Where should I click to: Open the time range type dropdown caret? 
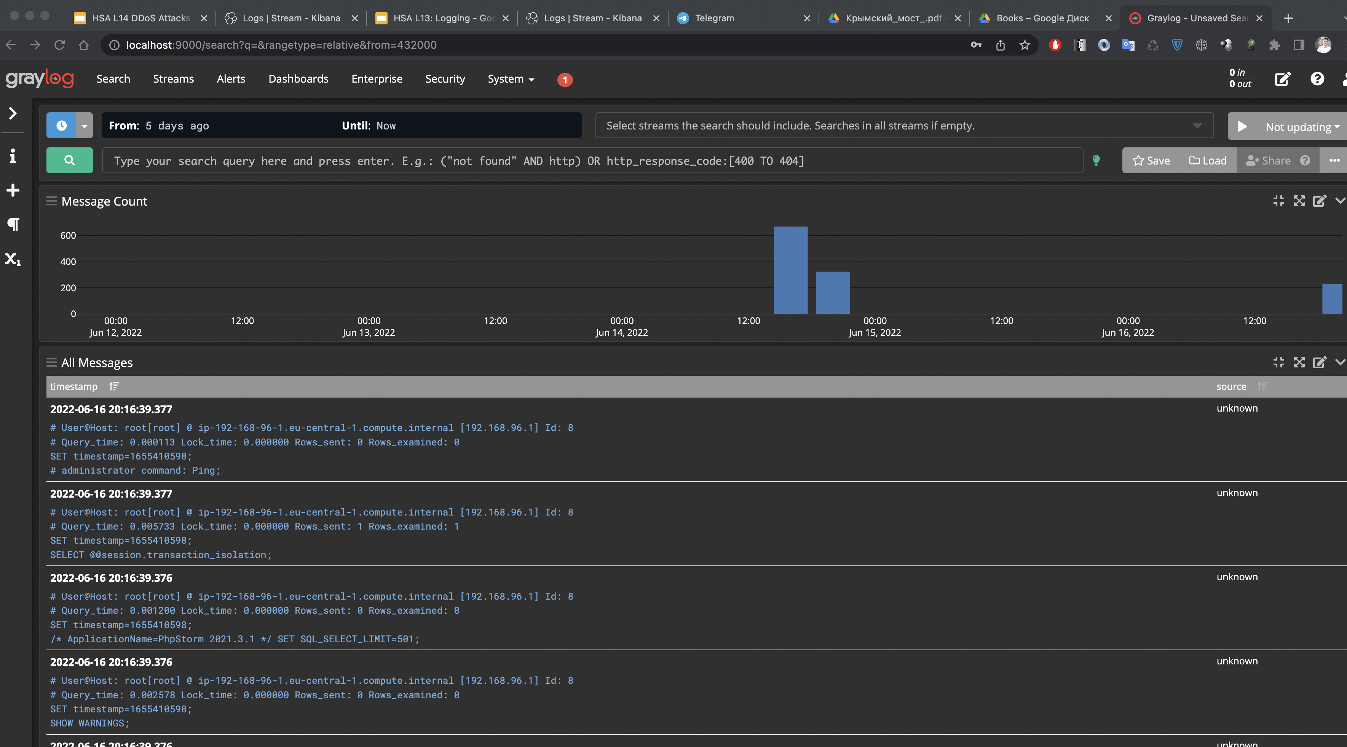[84, 126]
